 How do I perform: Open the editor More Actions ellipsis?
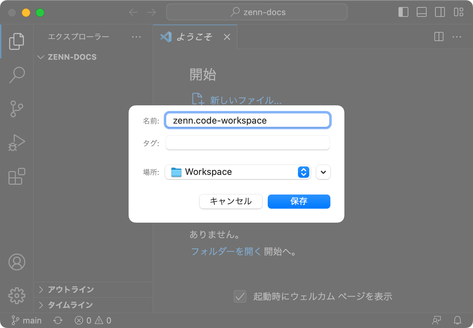tap(457, 37)
